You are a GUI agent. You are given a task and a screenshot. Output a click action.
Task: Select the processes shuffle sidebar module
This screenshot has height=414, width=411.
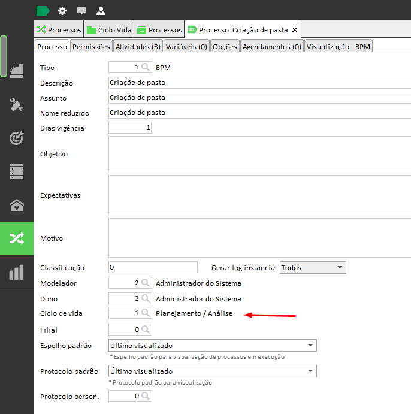tap(17, 238)
